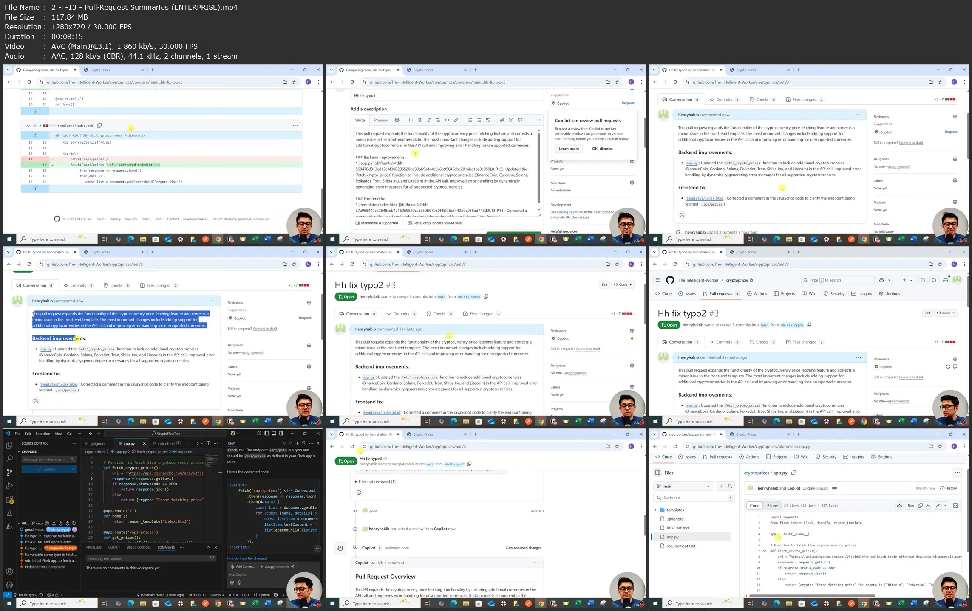Switch to DEBUG CONSOLE tab in VS Code
Image resolution: width=972 pixels, height=611 pixels.
[x=139, y=547]
